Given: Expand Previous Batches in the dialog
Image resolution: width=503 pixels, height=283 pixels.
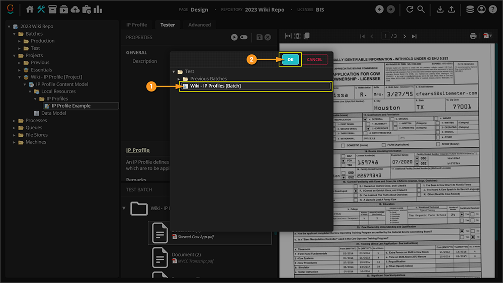Looking at the screenshot, I should point(179,79).
